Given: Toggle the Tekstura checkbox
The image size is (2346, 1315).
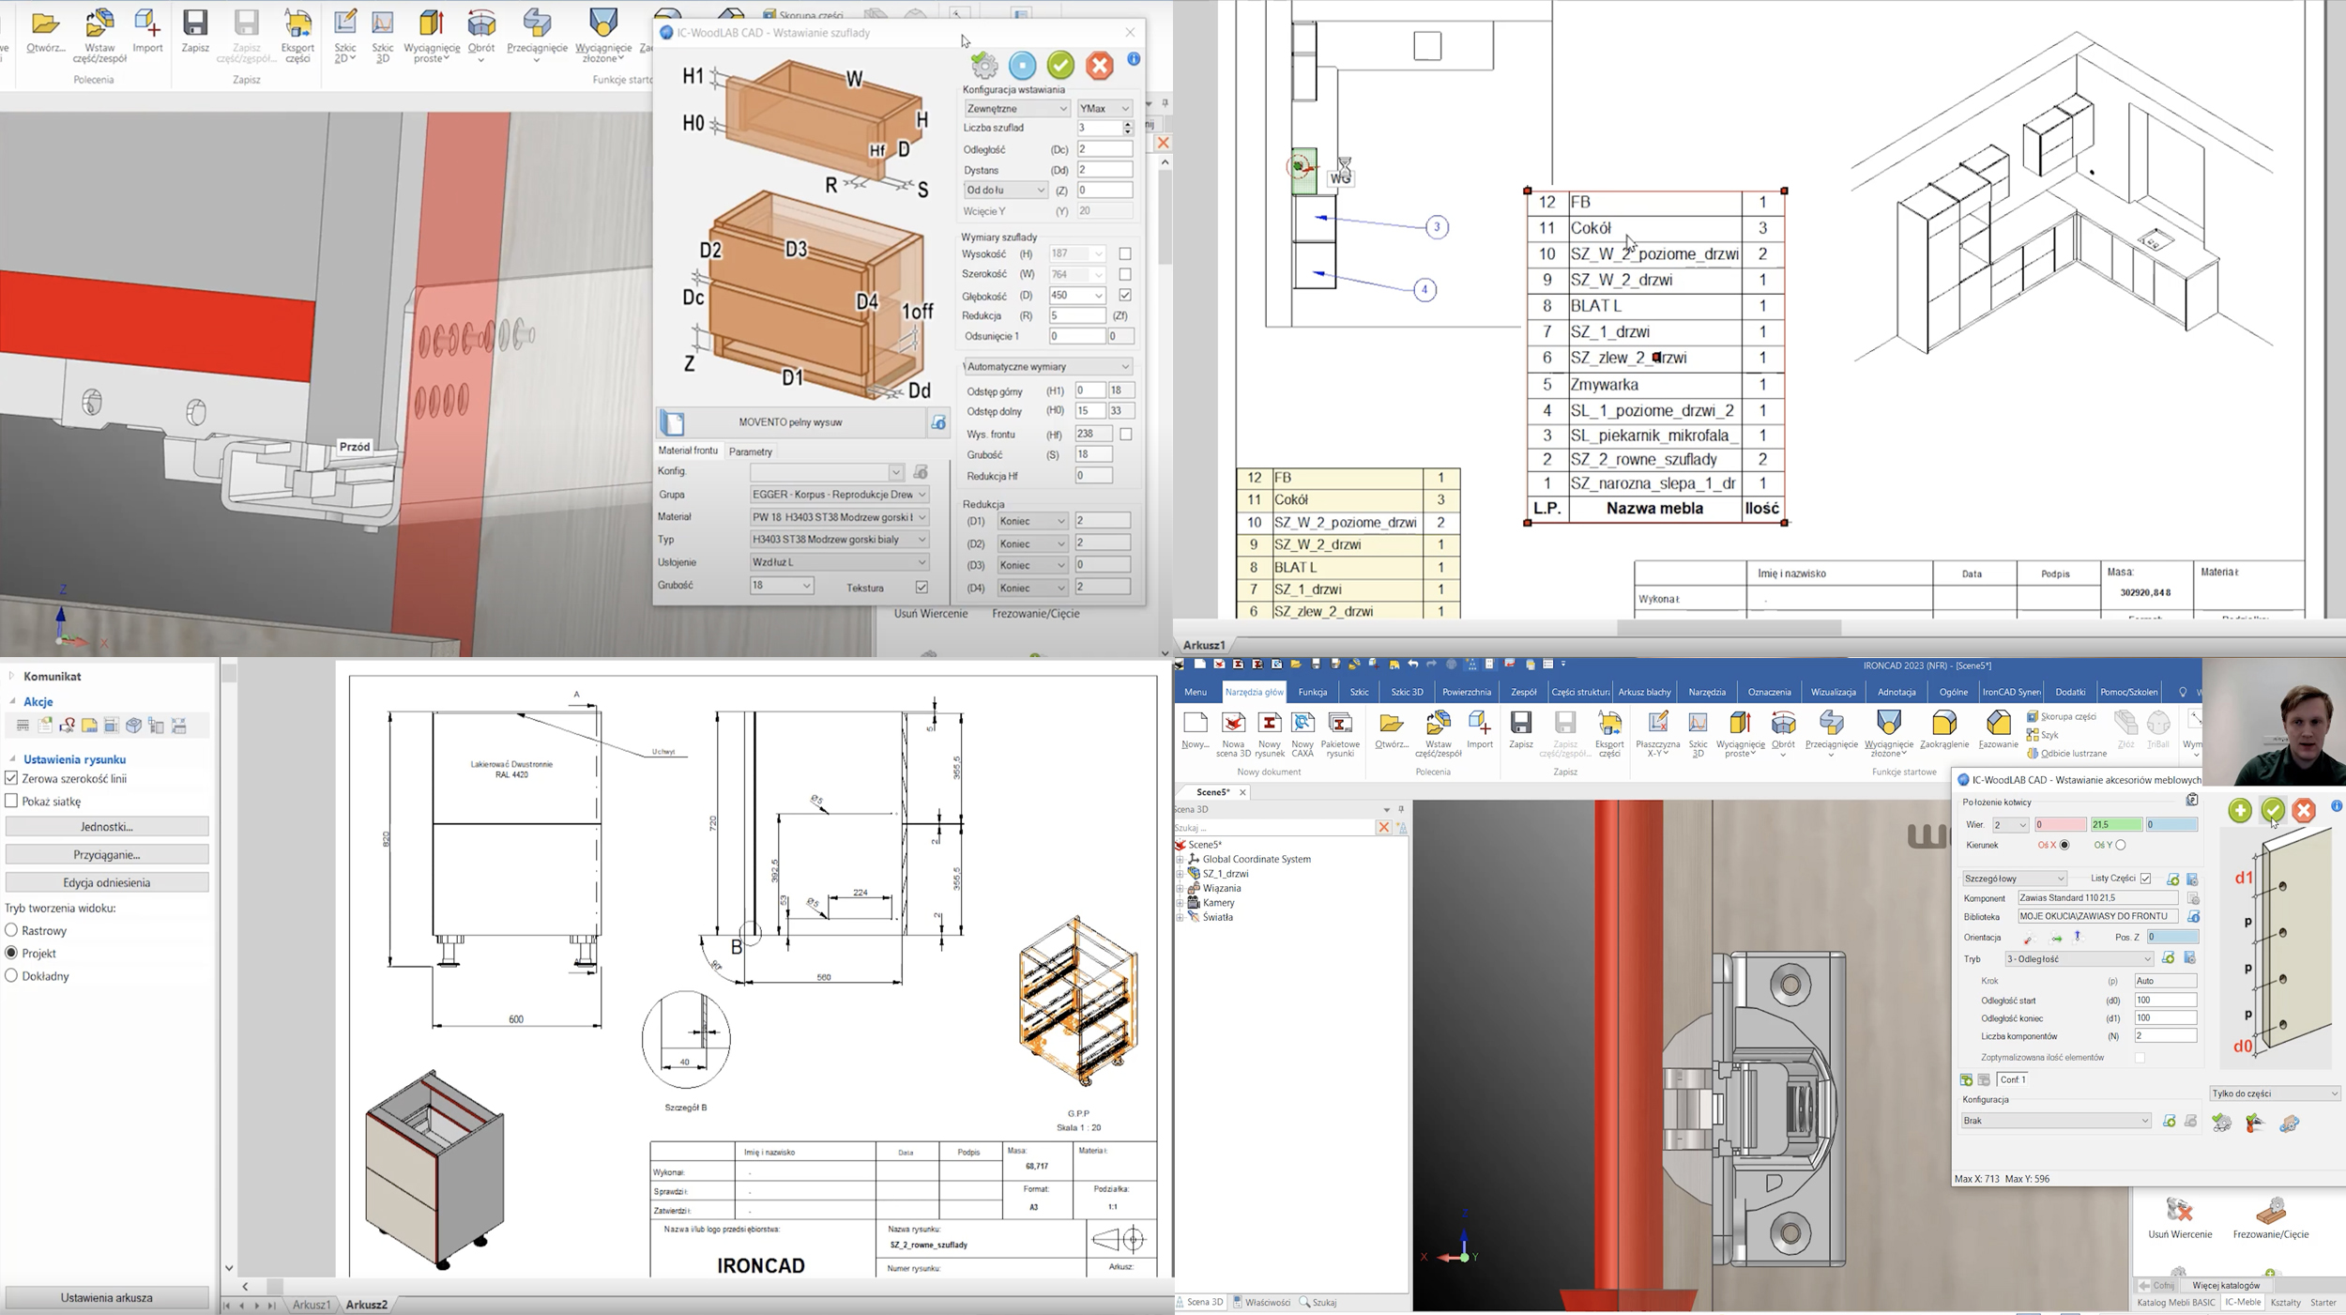Looking at the screenshot, I should tap(922, 588).
